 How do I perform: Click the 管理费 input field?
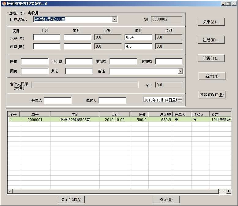tap(169, 61)
